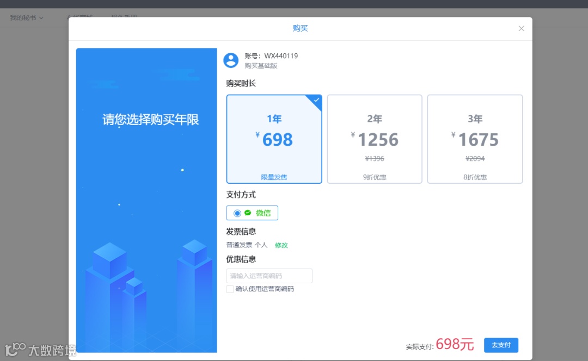
Task: Click the strikethrough price ¥1396
Action: click(x=375, y=158)
